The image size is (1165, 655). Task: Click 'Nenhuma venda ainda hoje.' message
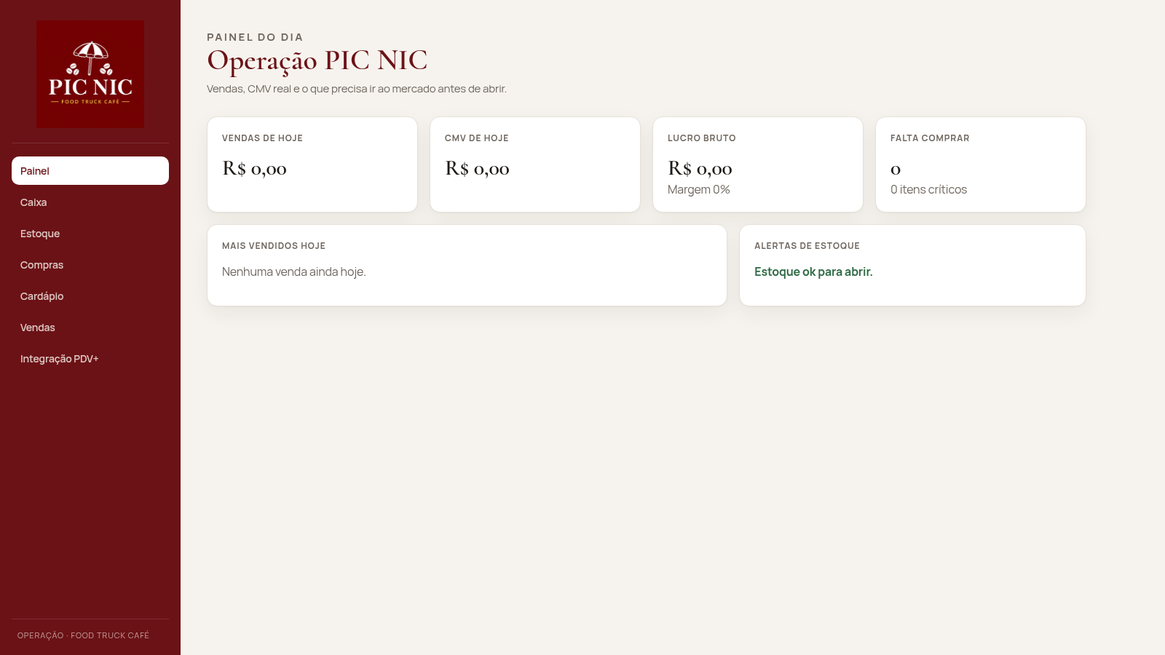[294, 271]
